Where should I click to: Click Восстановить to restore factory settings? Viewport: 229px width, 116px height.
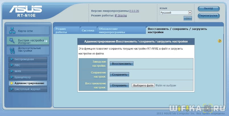(x=121, y=64)
